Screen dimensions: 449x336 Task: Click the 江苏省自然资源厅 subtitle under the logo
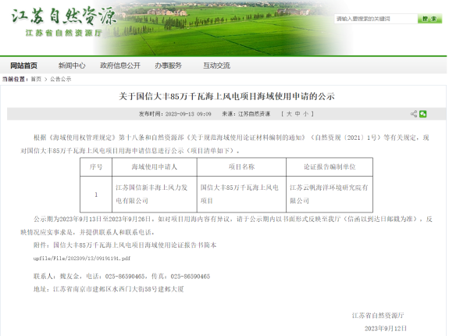click(63, 33)
